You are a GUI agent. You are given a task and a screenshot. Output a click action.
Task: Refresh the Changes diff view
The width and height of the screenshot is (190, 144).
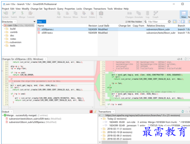(186, 59)
